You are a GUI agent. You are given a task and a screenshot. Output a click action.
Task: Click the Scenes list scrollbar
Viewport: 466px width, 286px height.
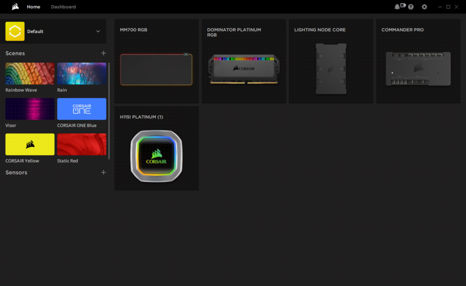(109, 111)
